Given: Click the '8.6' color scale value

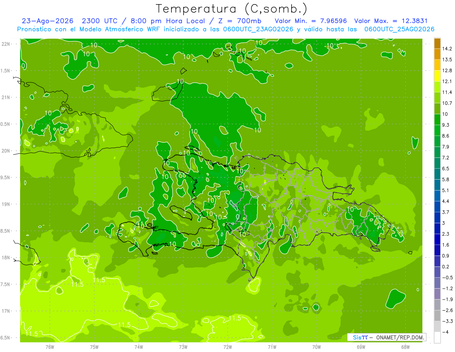Looking at the screenshot, I should point(446,136).
